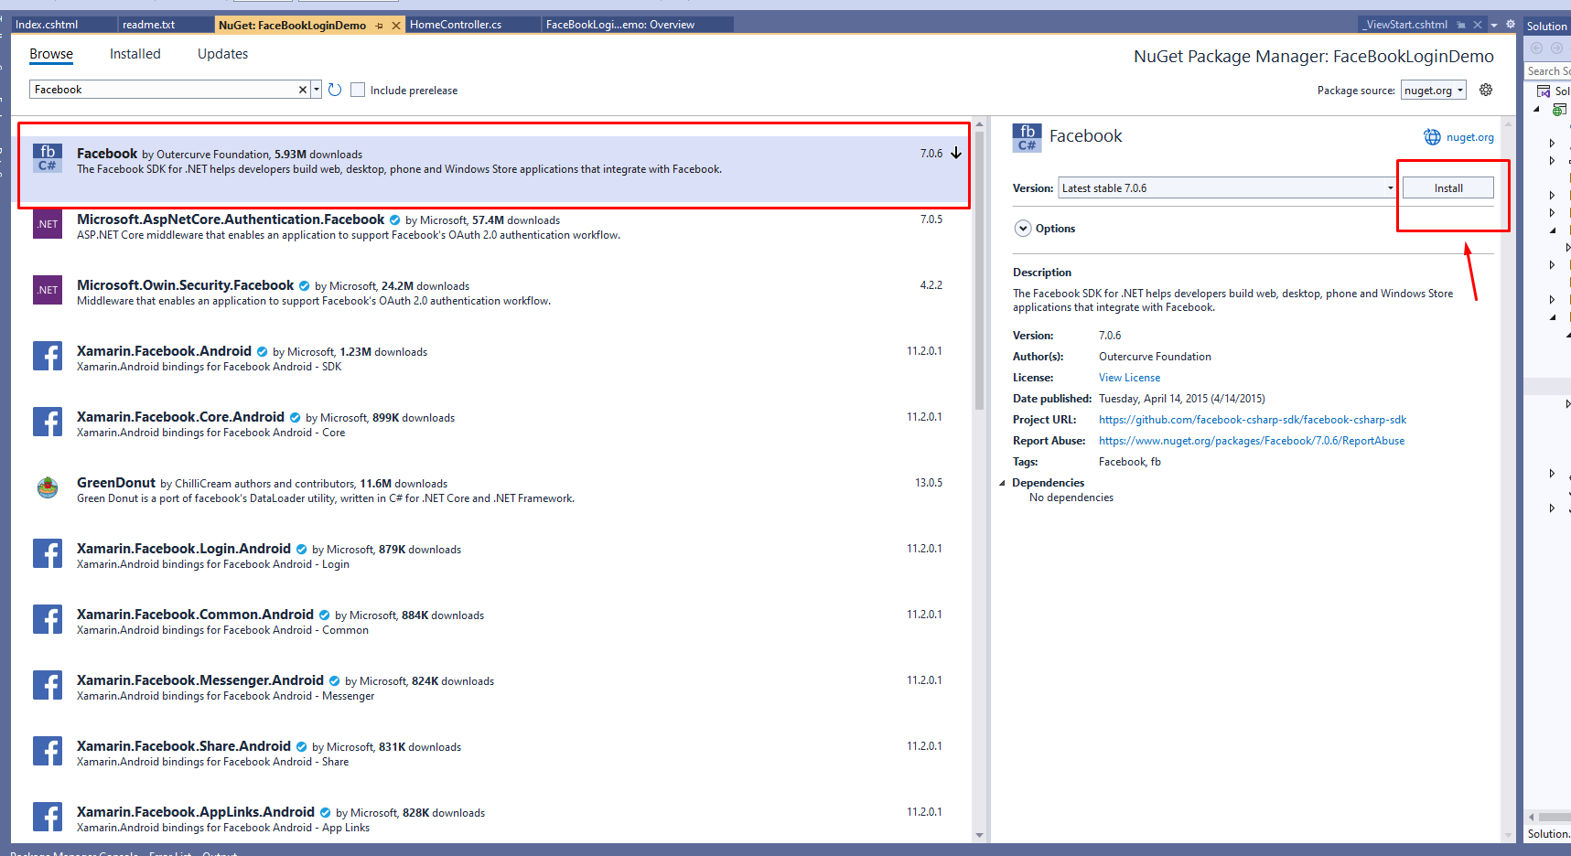Switch to the Browse tab

pos(51,54)
